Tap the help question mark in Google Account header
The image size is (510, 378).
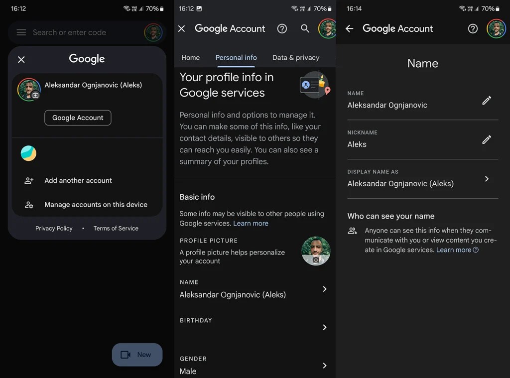click(x=282, y=29)
